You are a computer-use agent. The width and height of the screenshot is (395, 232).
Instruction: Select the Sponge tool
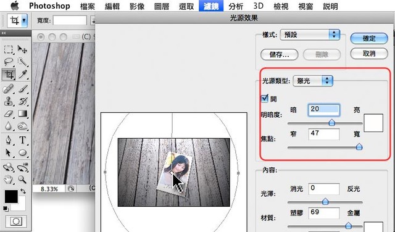(22, 126)
